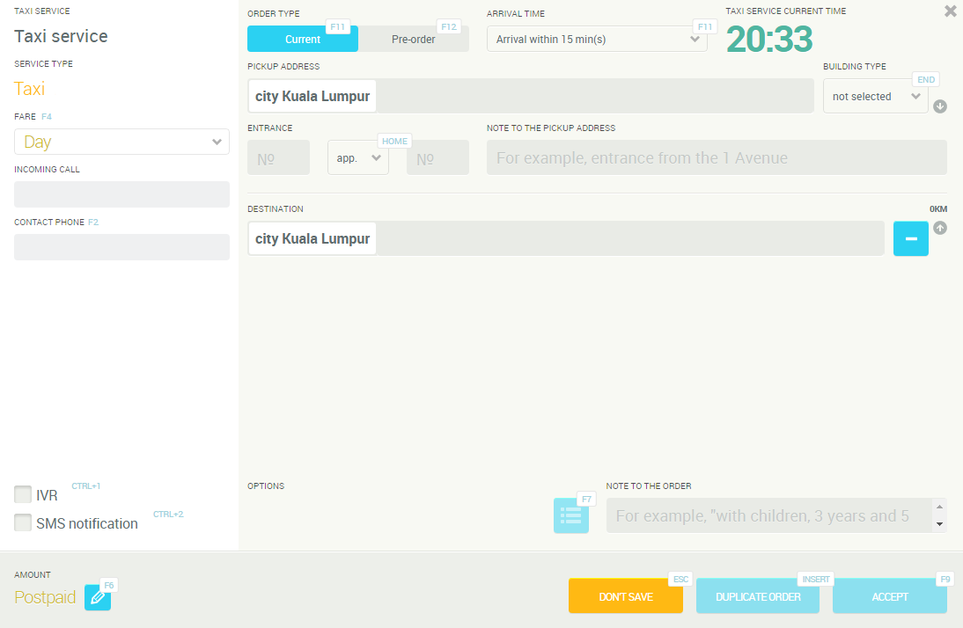The image size is (963, 628).
Task: Click the up arrow icon beside destination
Action: (x=940, y=228)
